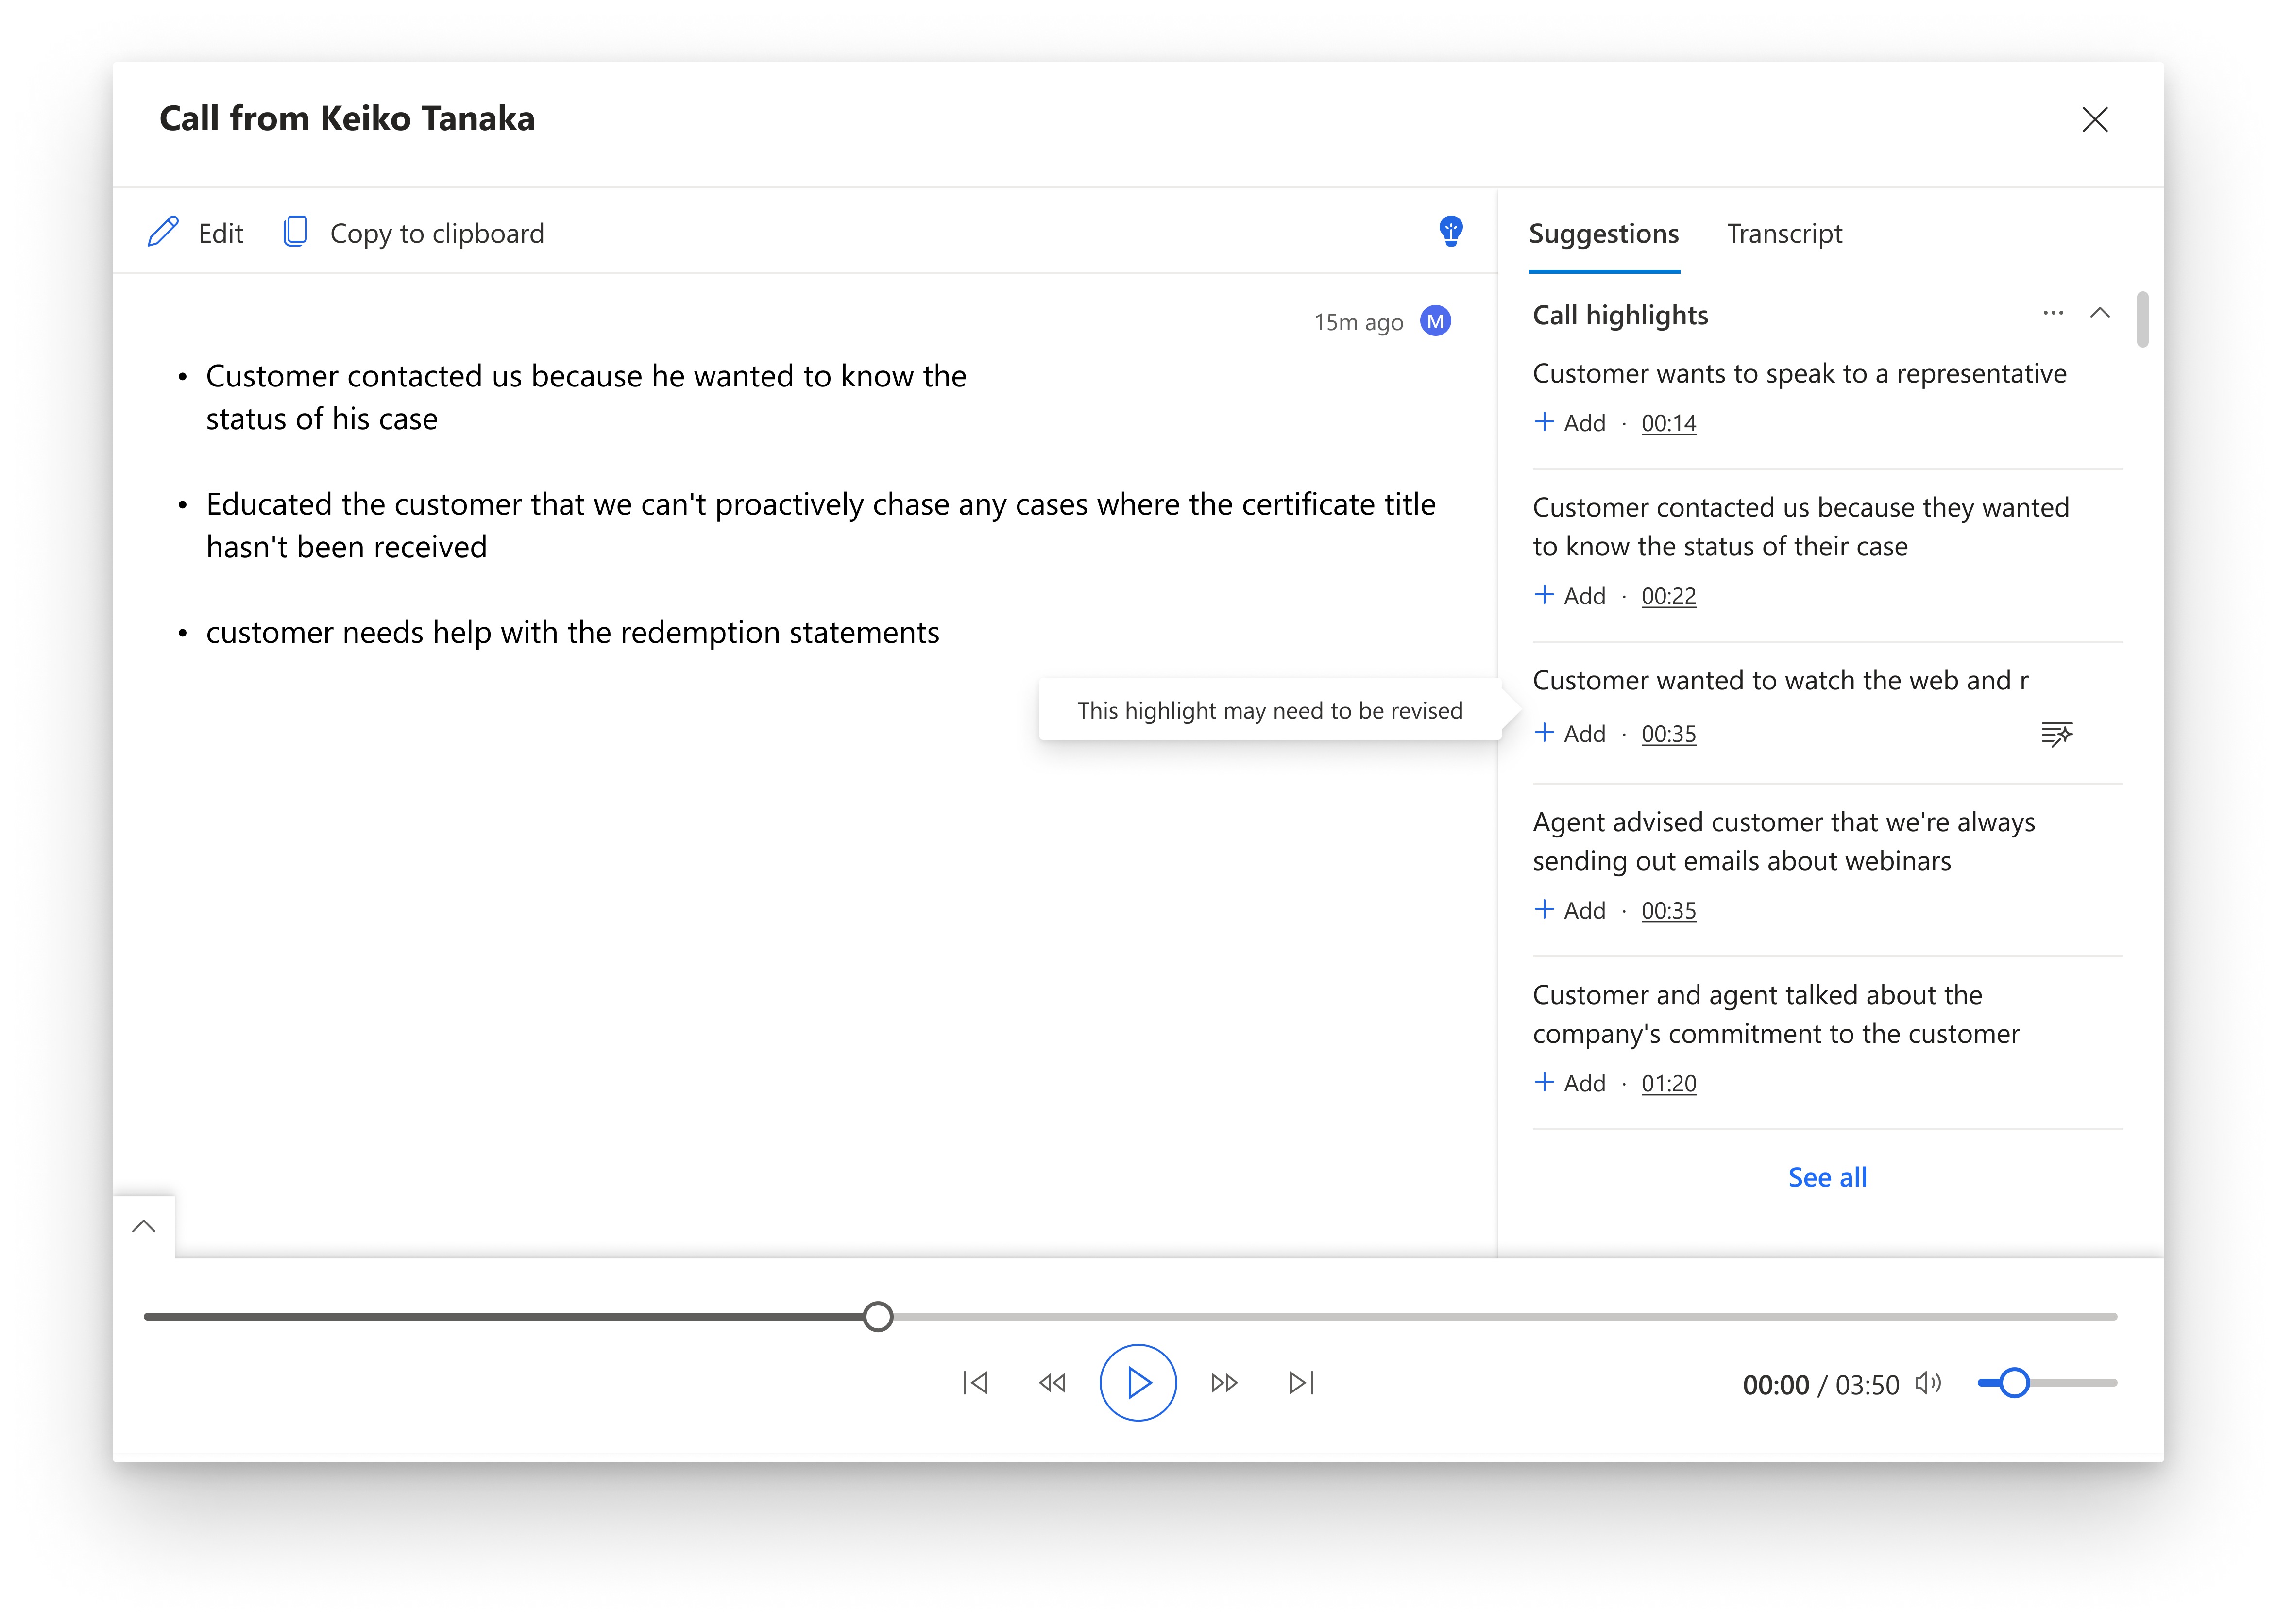Click the See all link
Screen dimensions: 2276x1624
tap(1827, 1177)
